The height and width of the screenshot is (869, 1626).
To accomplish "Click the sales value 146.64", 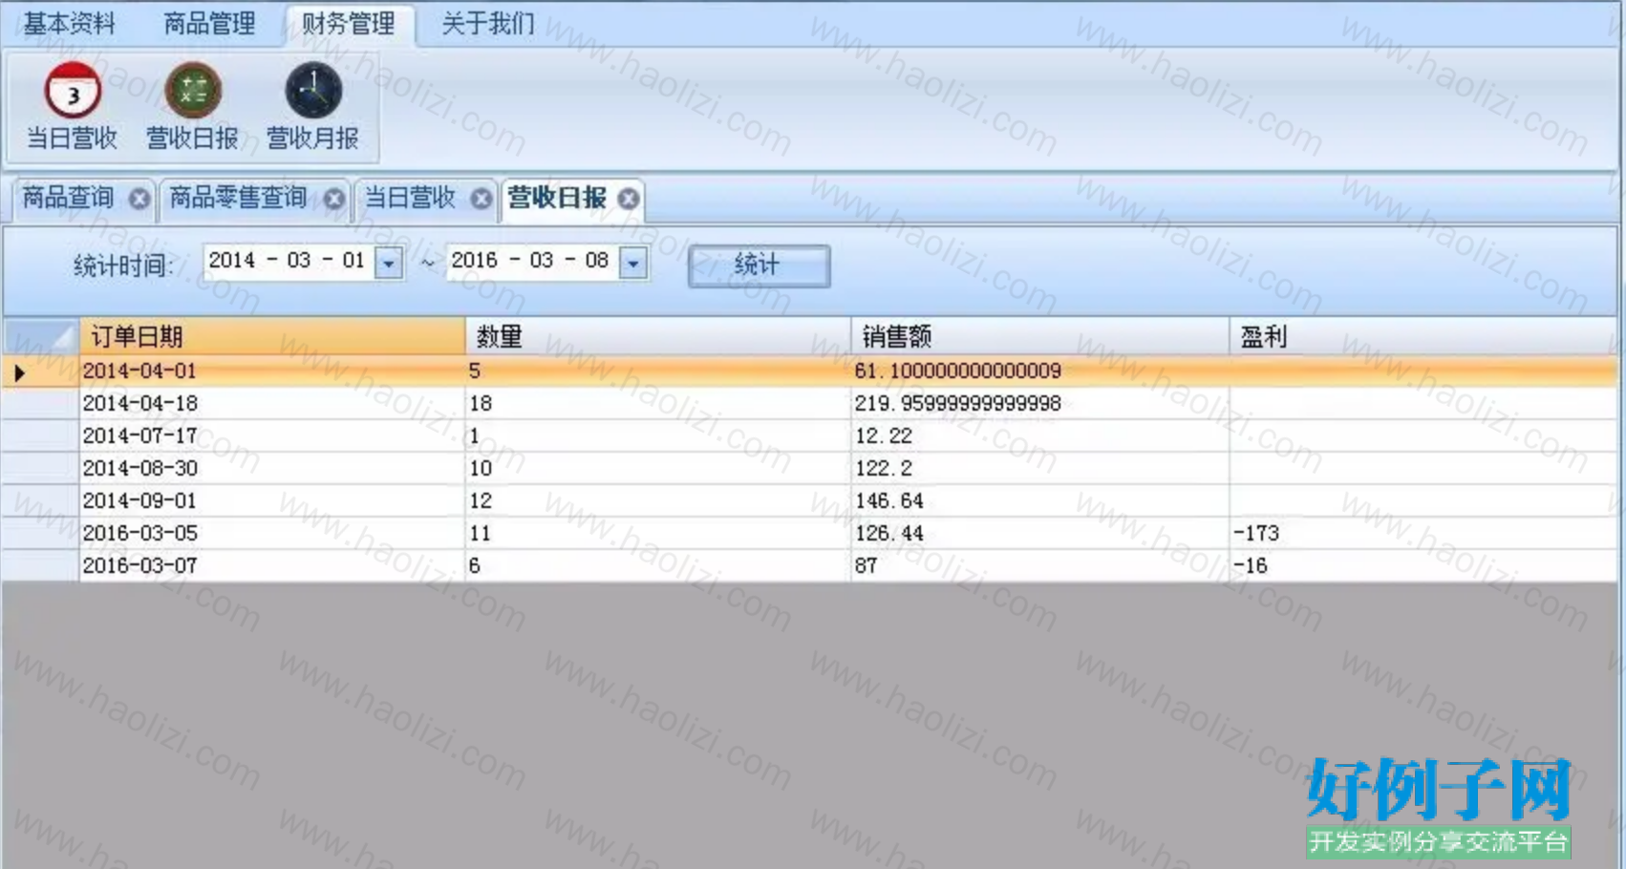I will click(x=889, y=500).
